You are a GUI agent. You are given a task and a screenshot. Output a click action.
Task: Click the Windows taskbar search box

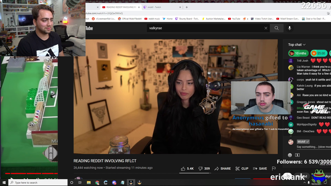[38, 182]
